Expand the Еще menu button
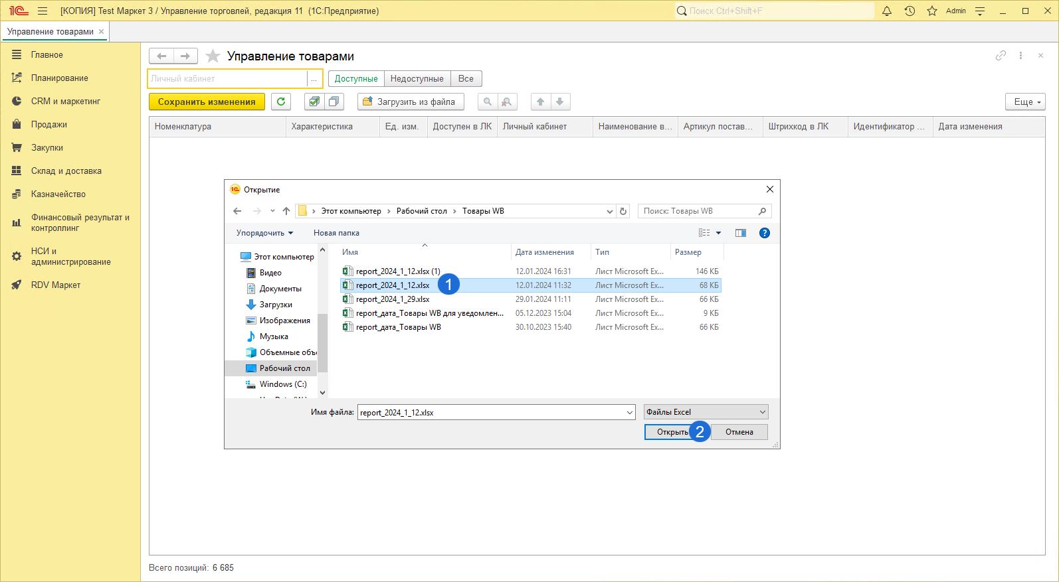1059x582 pixels. coord(1026,102)
